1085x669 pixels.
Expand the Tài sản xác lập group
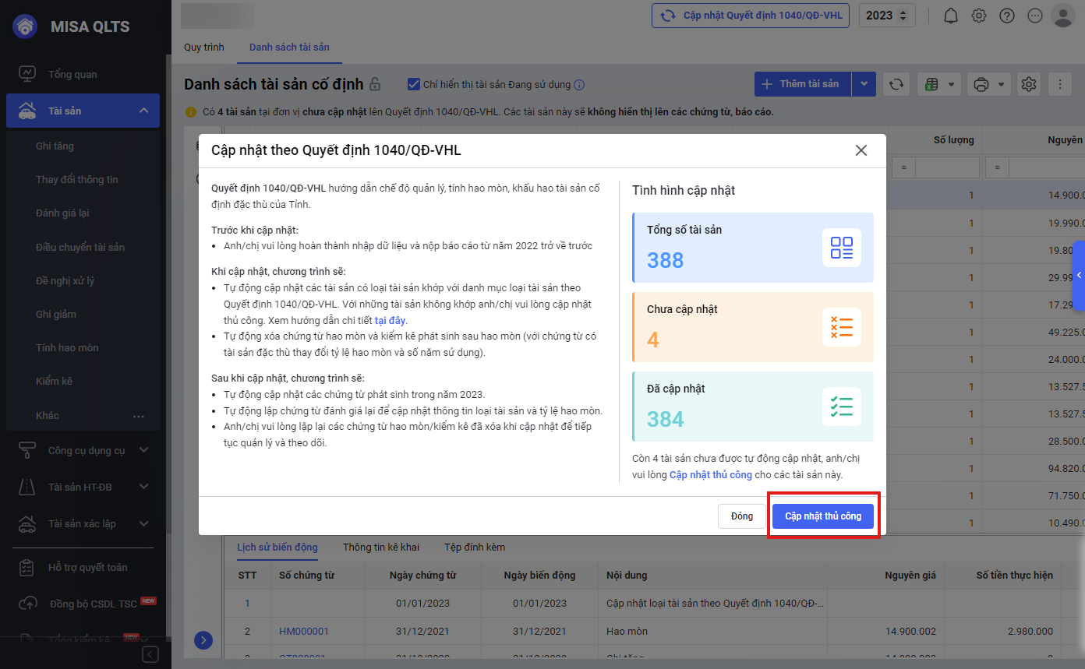[x=143, y=523]
